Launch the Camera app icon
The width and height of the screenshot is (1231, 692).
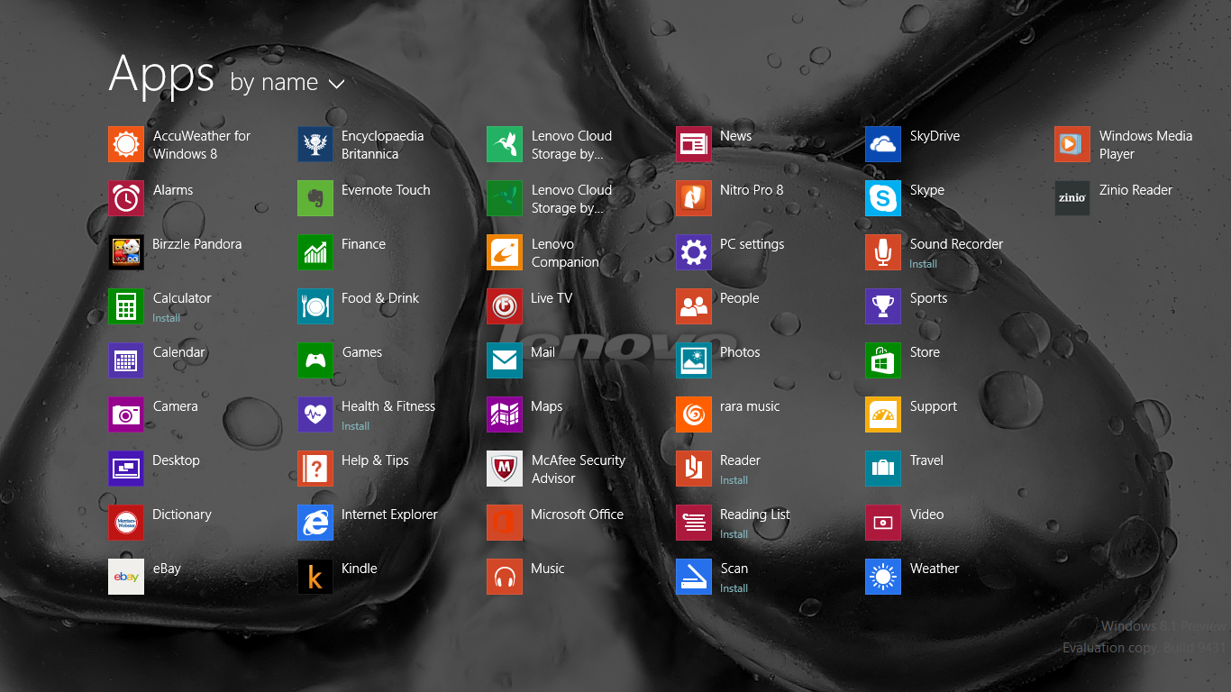[x=126, y=414]
